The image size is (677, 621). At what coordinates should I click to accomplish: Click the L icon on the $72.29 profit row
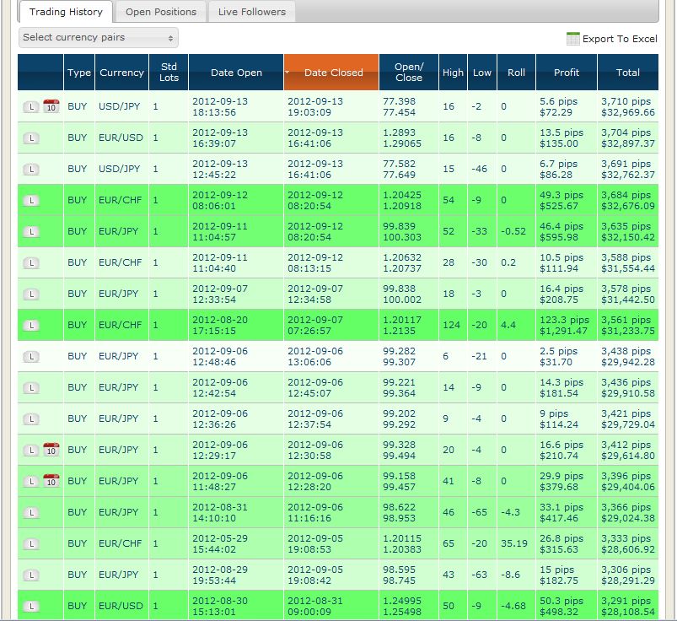tap(31, 107)
